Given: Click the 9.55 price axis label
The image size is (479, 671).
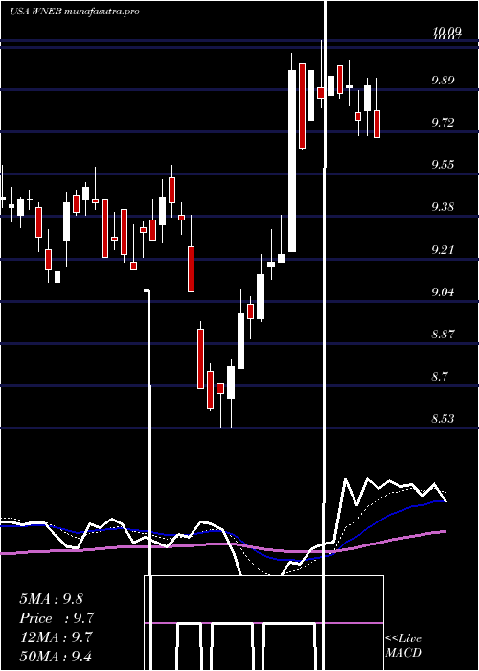Looking at the screenshot, I should pos(443,165).
